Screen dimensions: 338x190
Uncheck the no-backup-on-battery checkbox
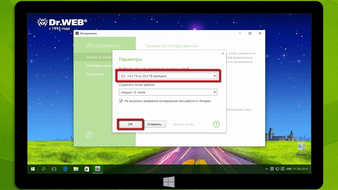[121, 101]
